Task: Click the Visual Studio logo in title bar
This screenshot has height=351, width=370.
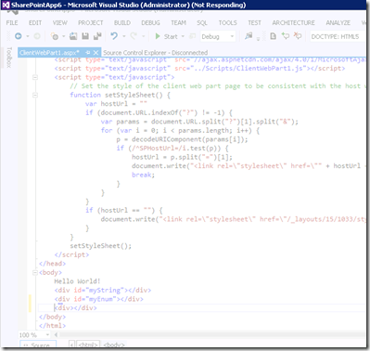Action: (x=6, y=5)
